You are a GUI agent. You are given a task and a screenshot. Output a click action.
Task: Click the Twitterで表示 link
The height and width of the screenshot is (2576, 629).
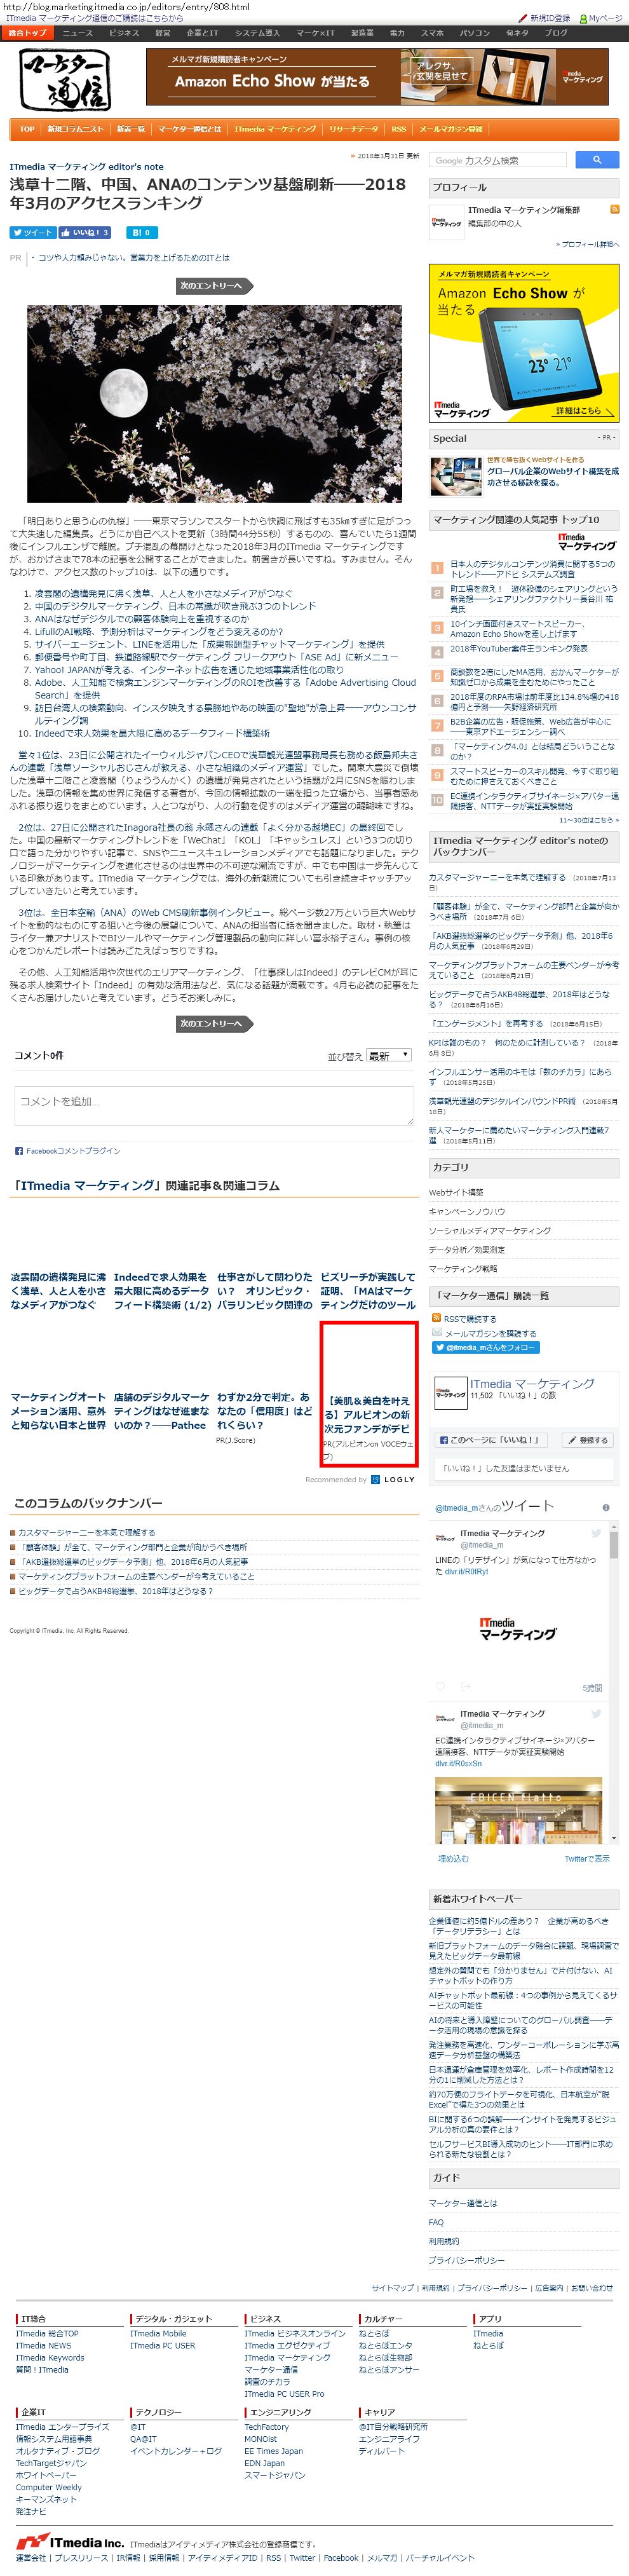click(x=587, y=1859)
